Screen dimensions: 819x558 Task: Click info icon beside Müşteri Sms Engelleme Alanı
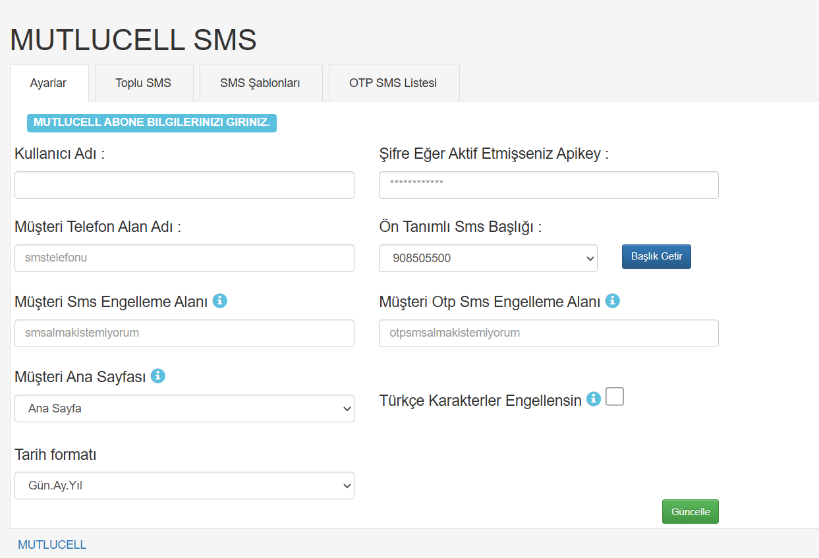(x=220, y=301)
